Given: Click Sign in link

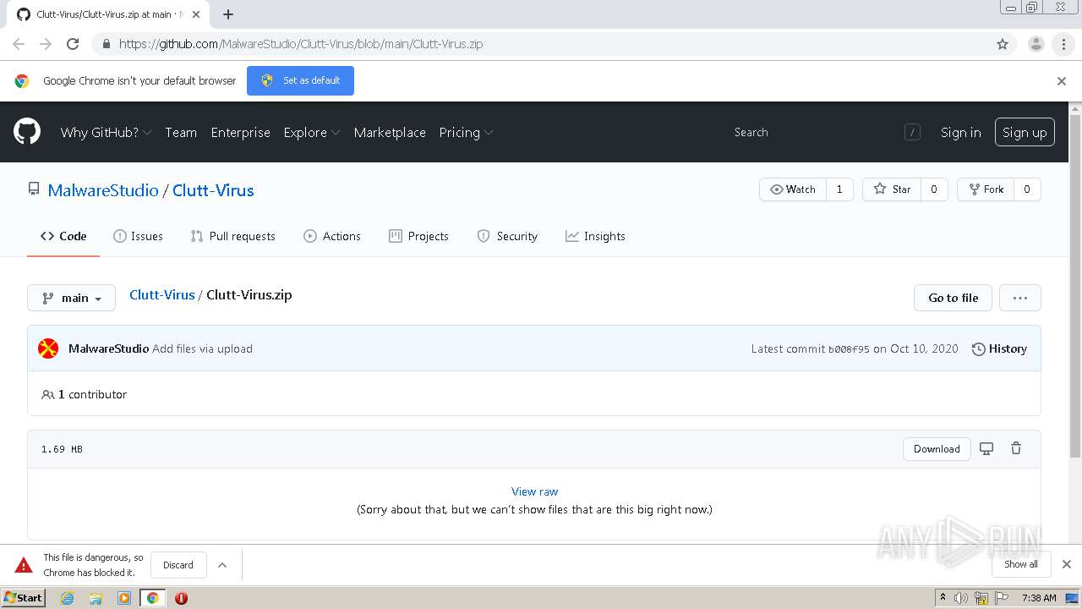Looking at the screenshot, I should tap(961, 132).
